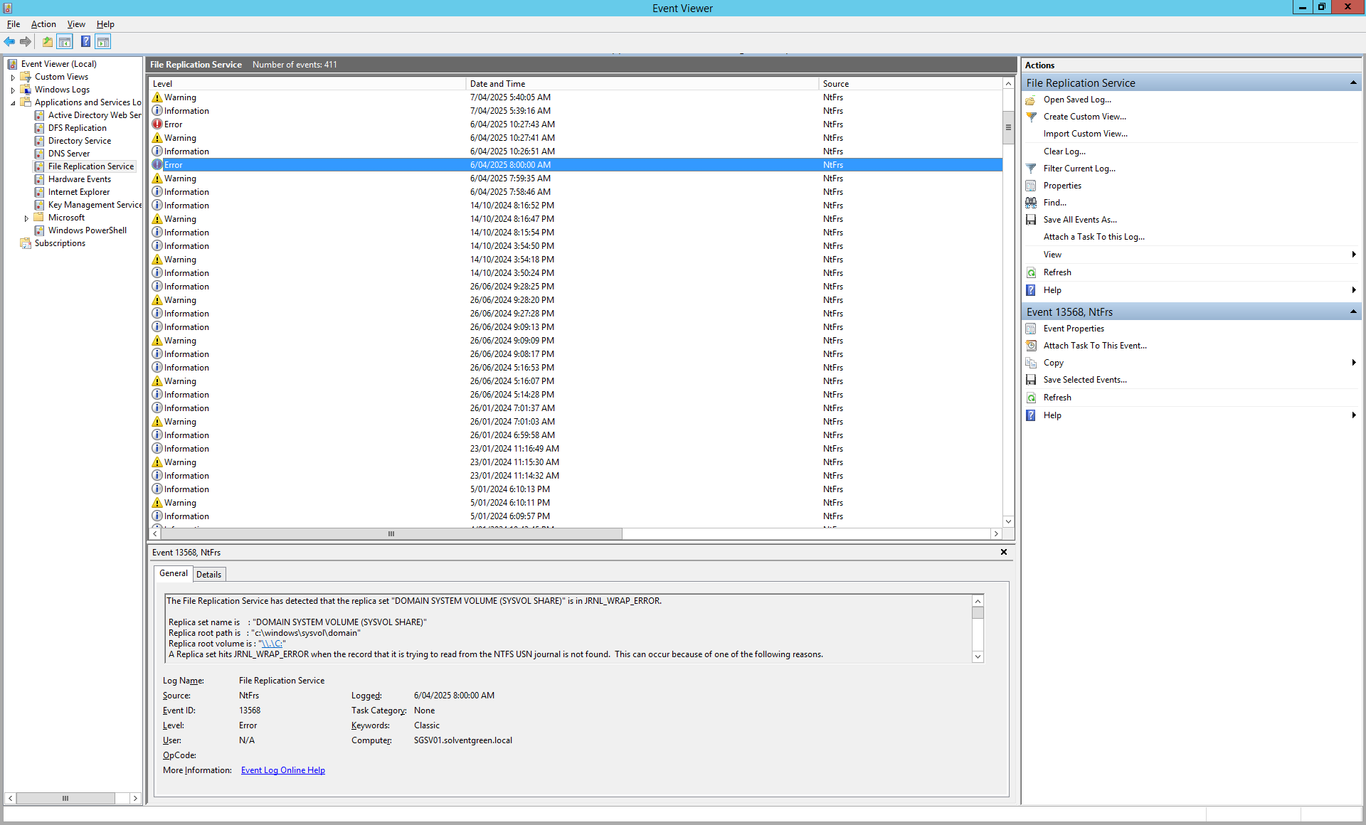Click the Create Custom View funnel icon
Image resolution: width=1366 pixels, height=825 pixels.
pyautogui.click(x=1031, y=117)
